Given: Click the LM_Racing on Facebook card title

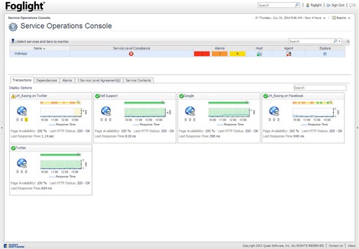Looking at the screenshot, I should click(x=285, y=96).
